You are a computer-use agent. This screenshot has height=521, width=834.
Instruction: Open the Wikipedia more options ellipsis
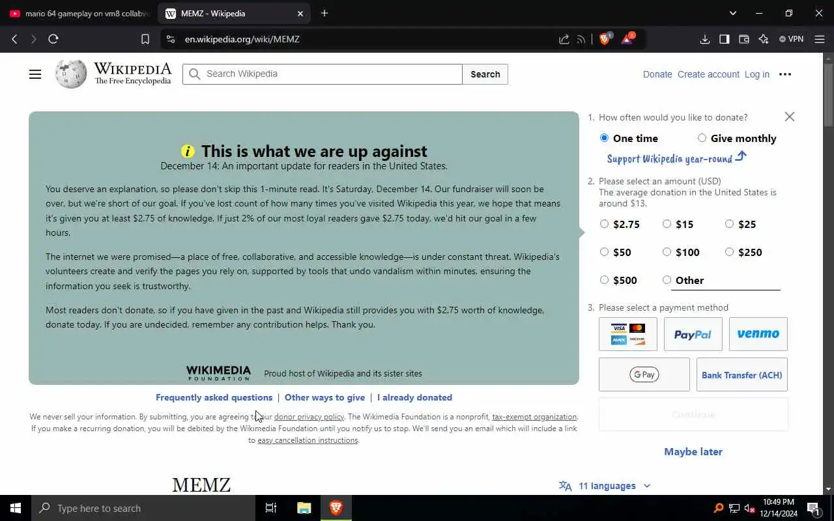(785, 74)
